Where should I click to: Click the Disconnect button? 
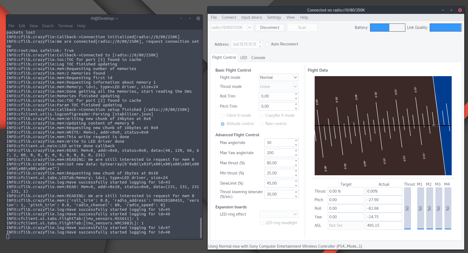pos(269,28)
